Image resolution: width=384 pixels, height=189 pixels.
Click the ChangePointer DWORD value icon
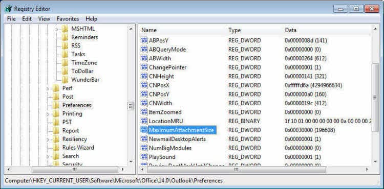(x=144, y=67)
